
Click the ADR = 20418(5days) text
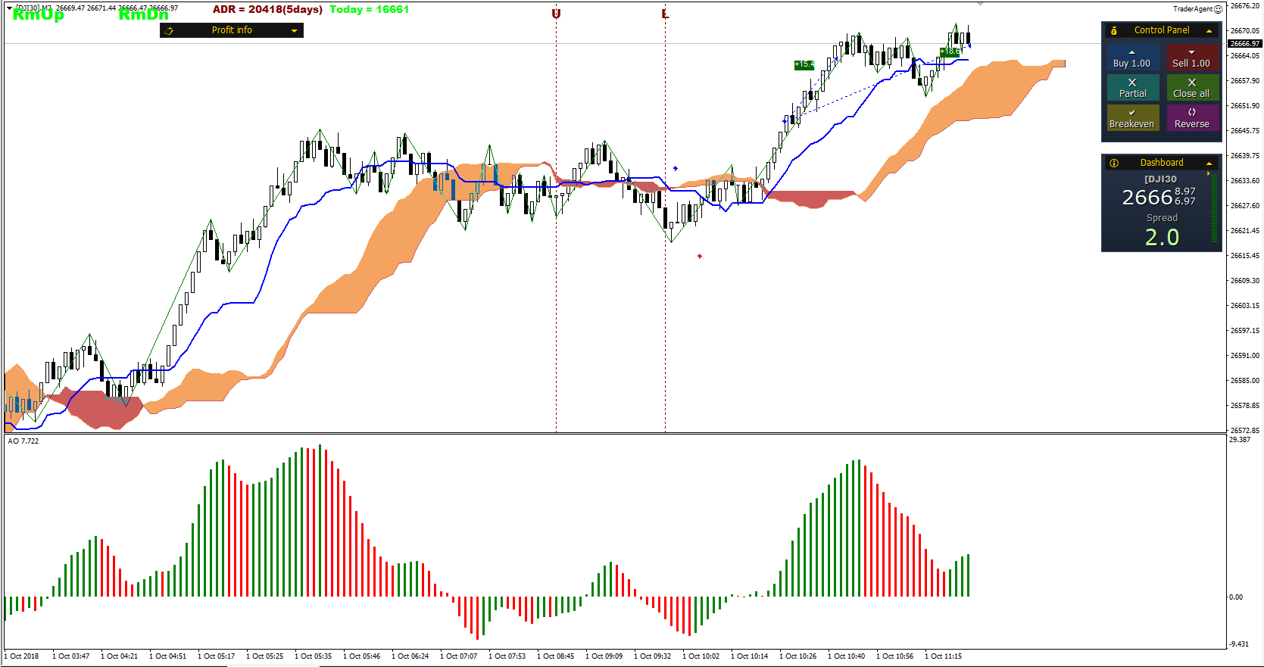(267, 10)
